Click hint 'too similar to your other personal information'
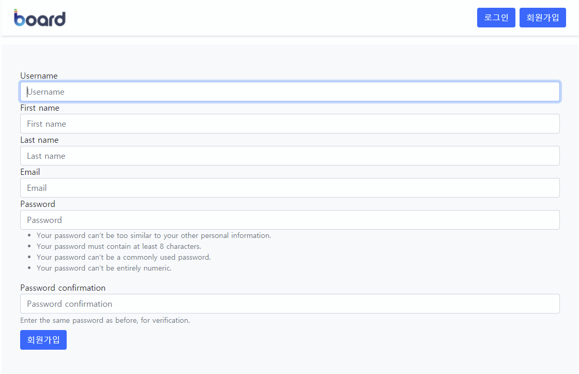Screen dimensions: 579x374 (154, 235)
